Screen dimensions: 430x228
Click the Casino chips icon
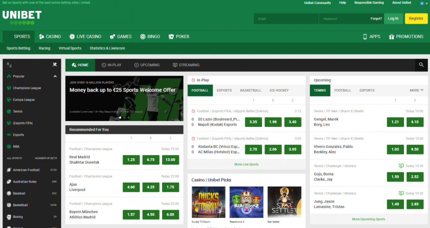[42, 37]
